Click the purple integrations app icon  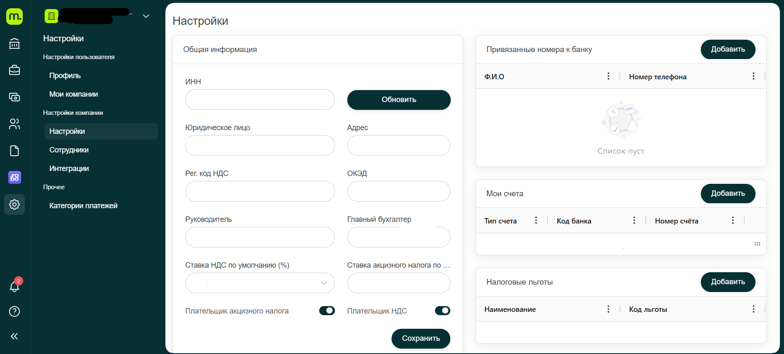[14, 178]
